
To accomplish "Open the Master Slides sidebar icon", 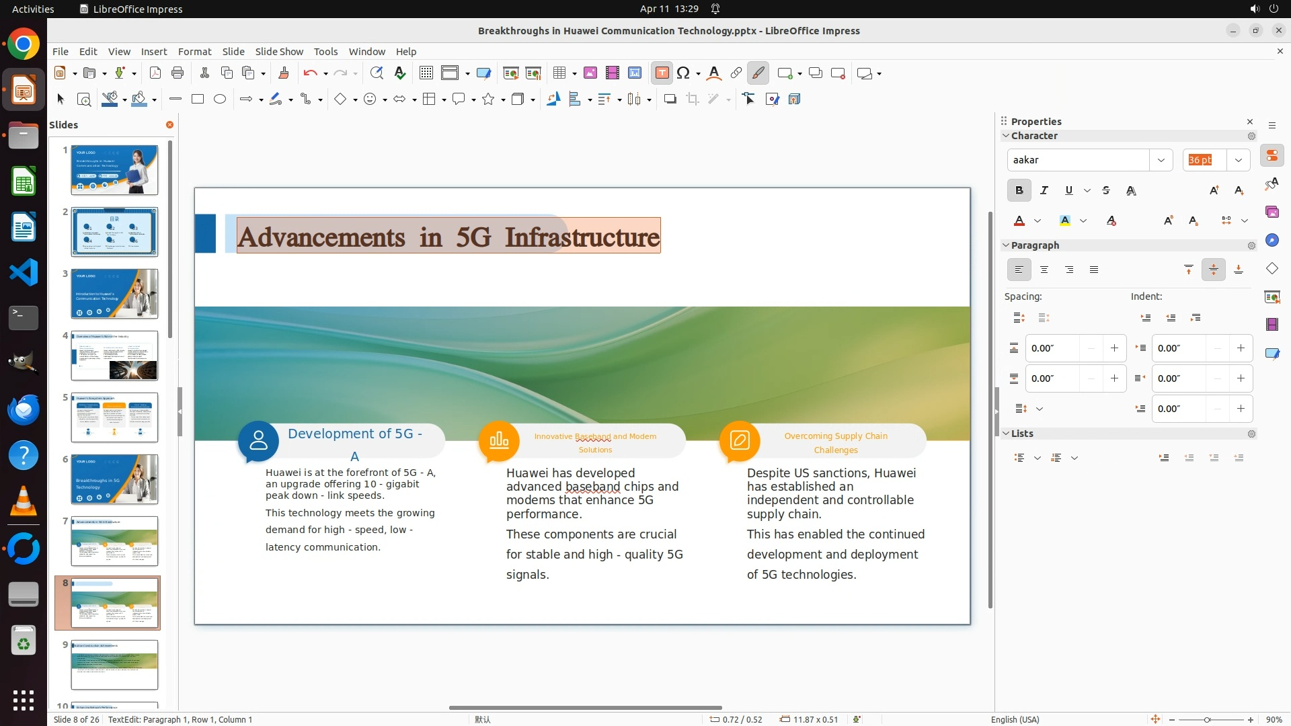I will coord(1272,353).
